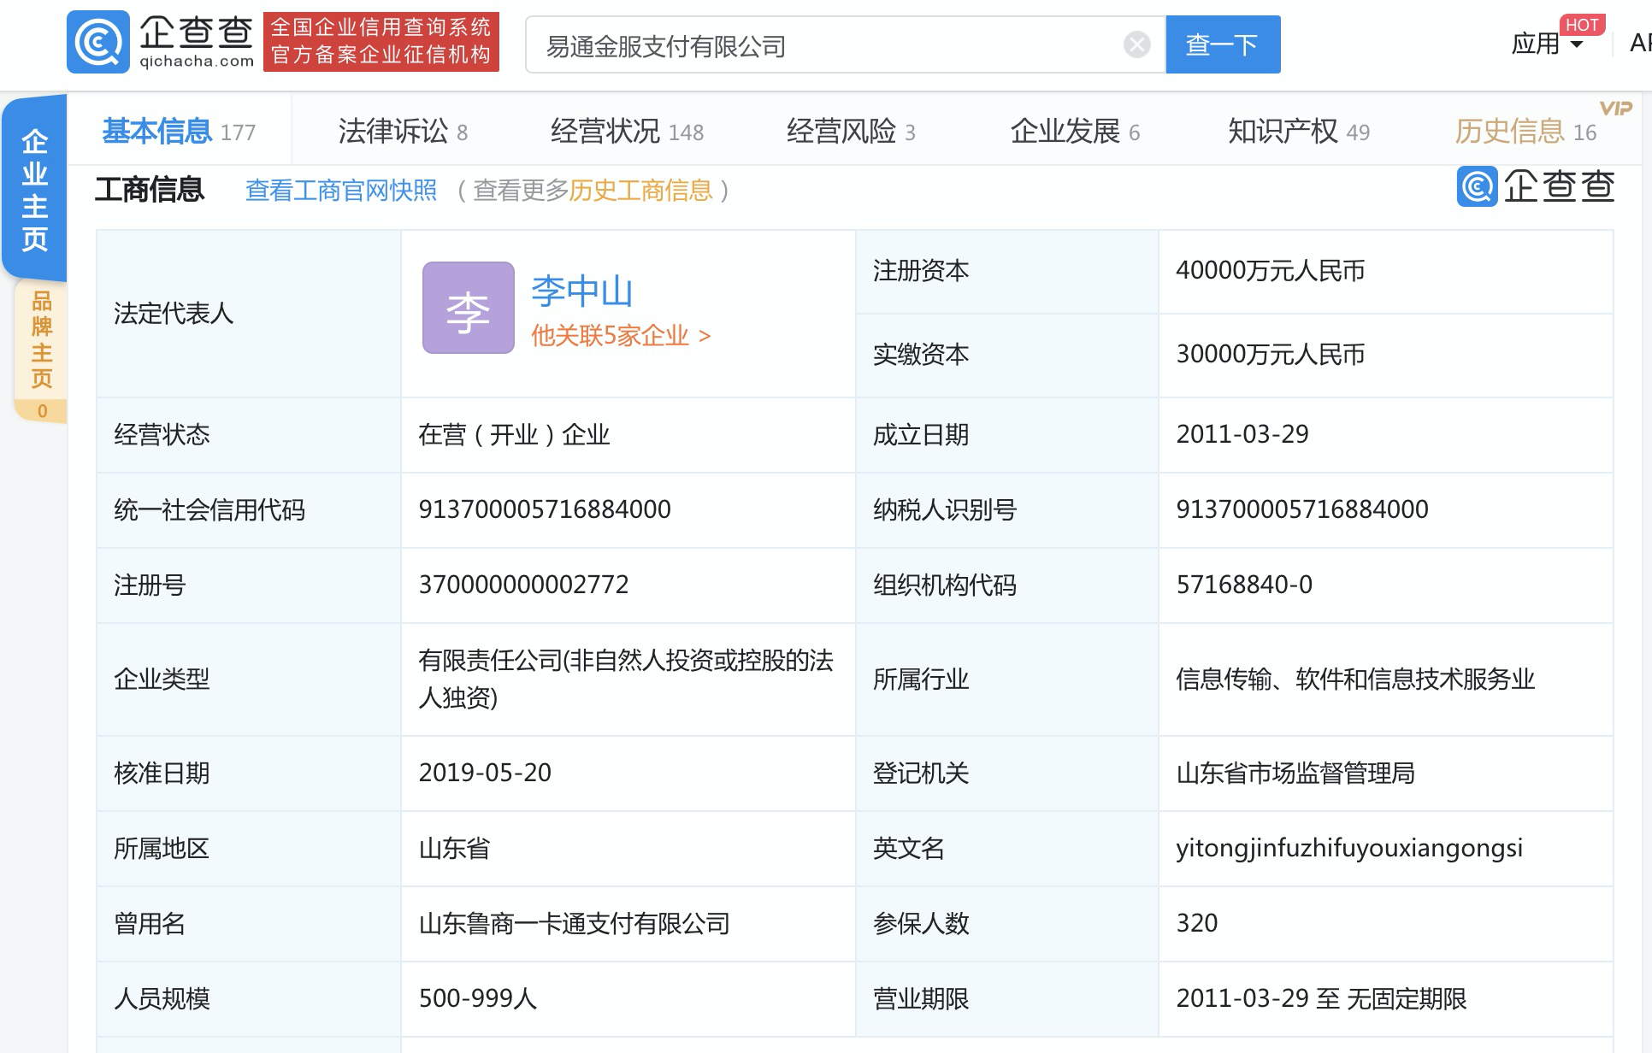The image size is (1652, 1053).
Task: Select registered capital 40000万元人民币 value
Action: pyautogui.click(x=1270, y=271)
